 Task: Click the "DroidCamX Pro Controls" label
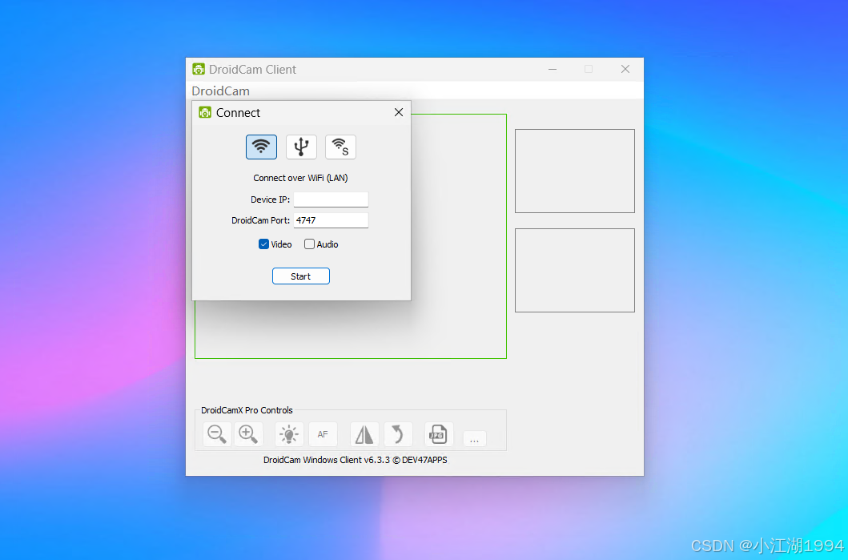tap(247, 410)
